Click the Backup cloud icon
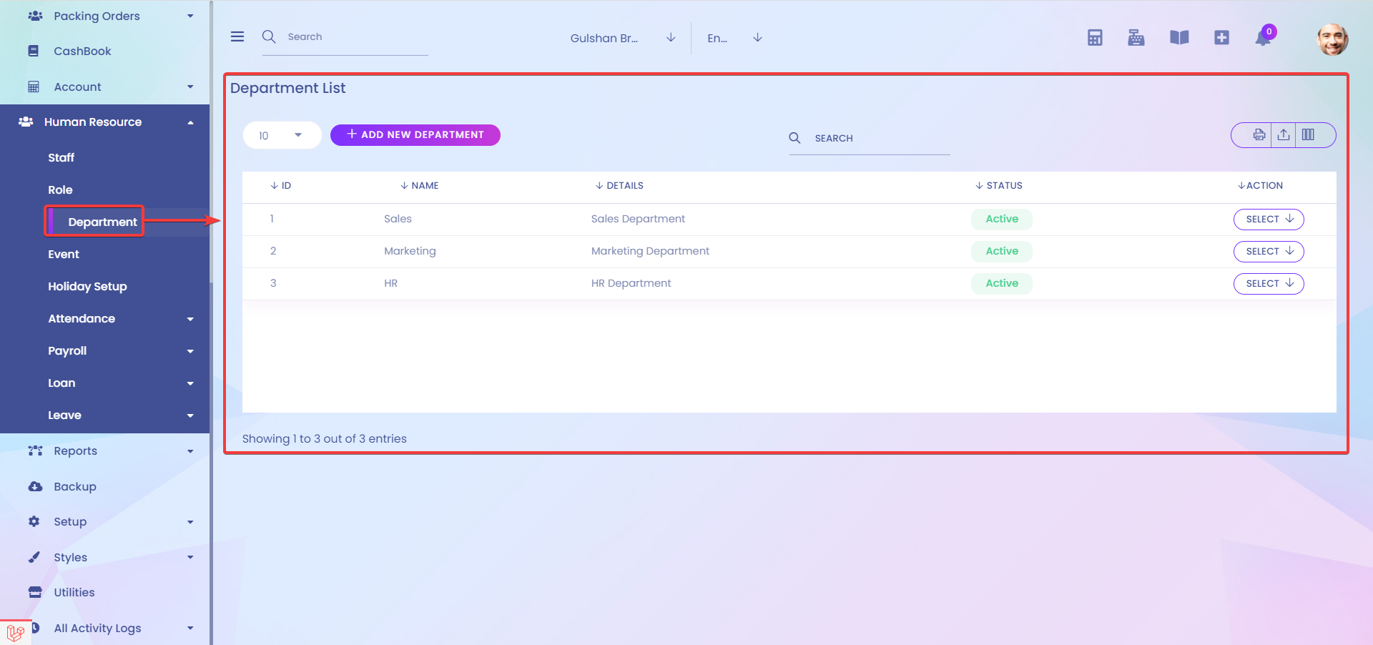The height and width of the screenshot is (645, 1373). point(35,486)
